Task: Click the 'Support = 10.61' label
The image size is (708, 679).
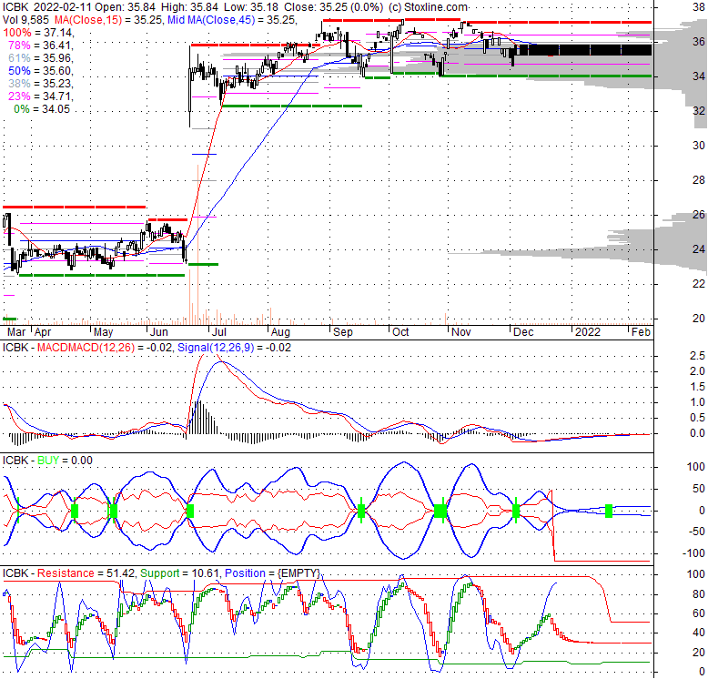Action: point(179,573)
